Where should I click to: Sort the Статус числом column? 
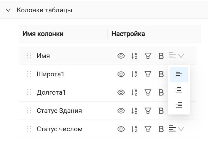point(134,129)
